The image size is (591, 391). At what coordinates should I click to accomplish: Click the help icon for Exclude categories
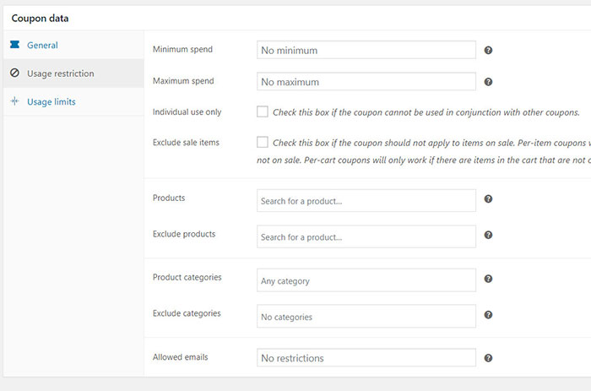(488, 316)
